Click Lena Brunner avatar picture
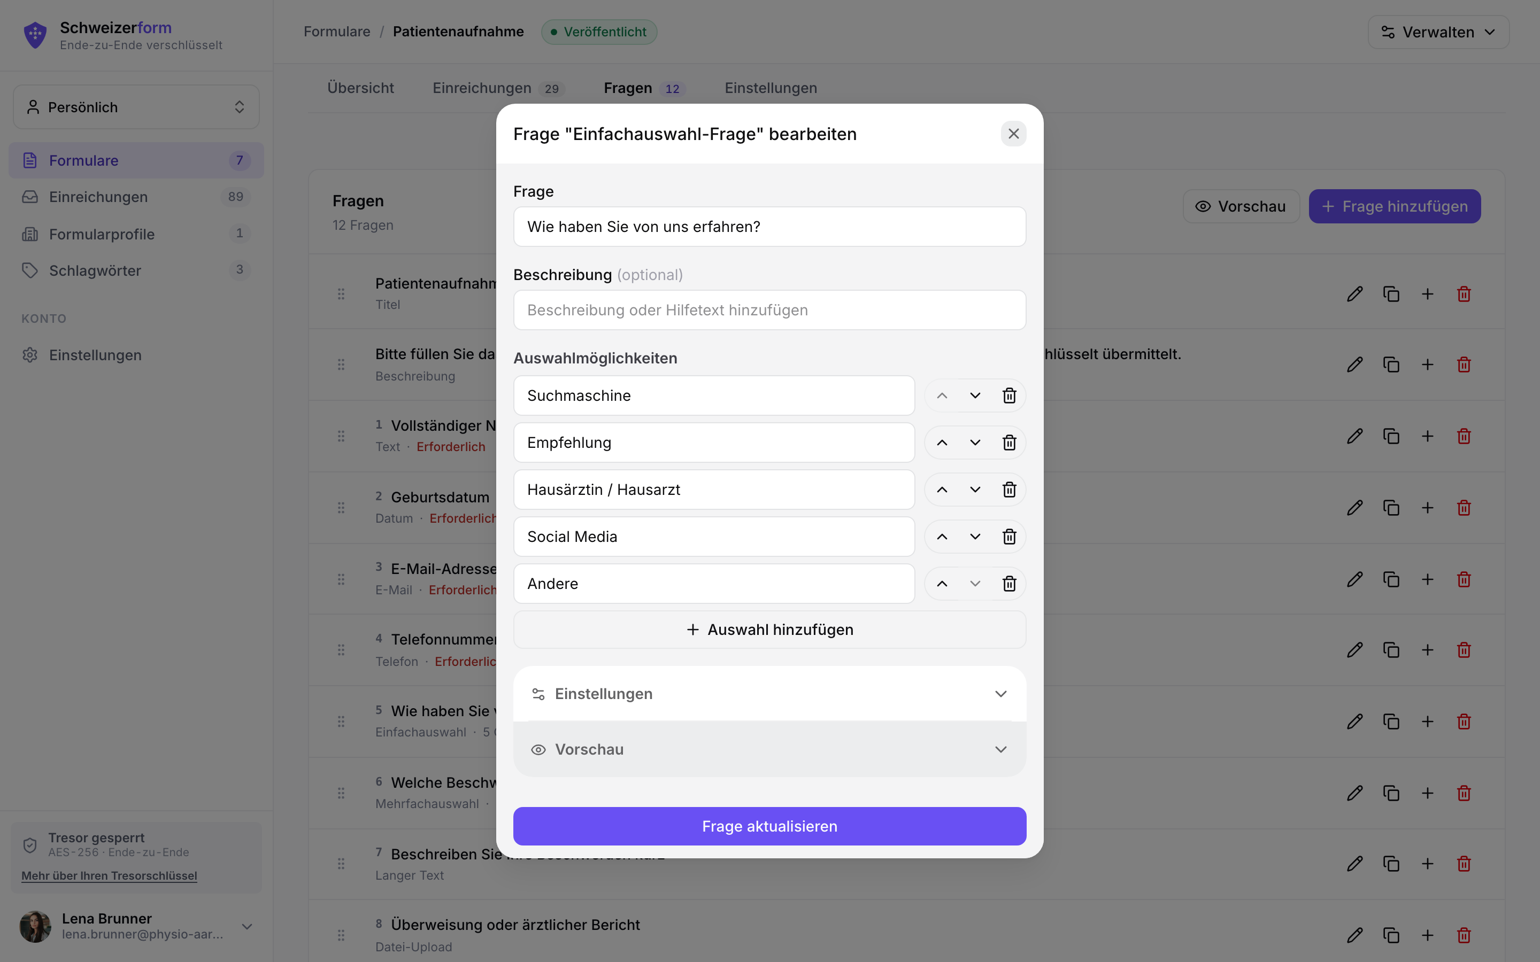Screen dimensions: 1540x962 36,926
